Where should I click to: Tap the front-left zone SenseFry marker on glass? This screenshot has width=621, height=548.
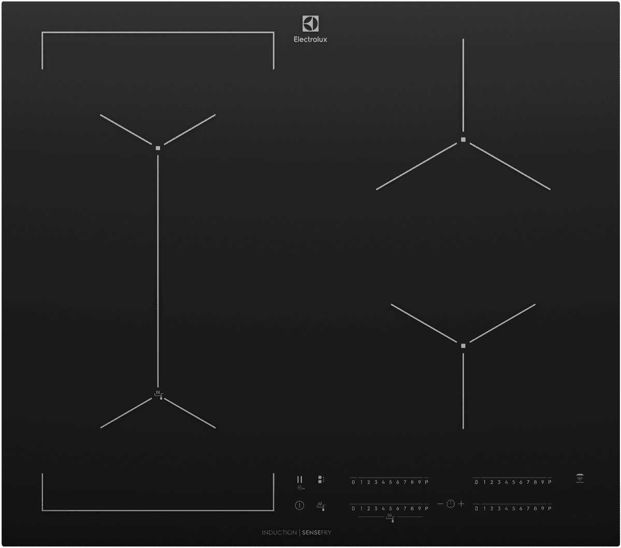158,394
